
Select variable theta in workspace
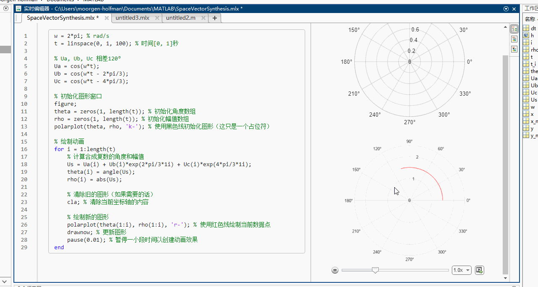pyautogui.click(x=530, y=71)
